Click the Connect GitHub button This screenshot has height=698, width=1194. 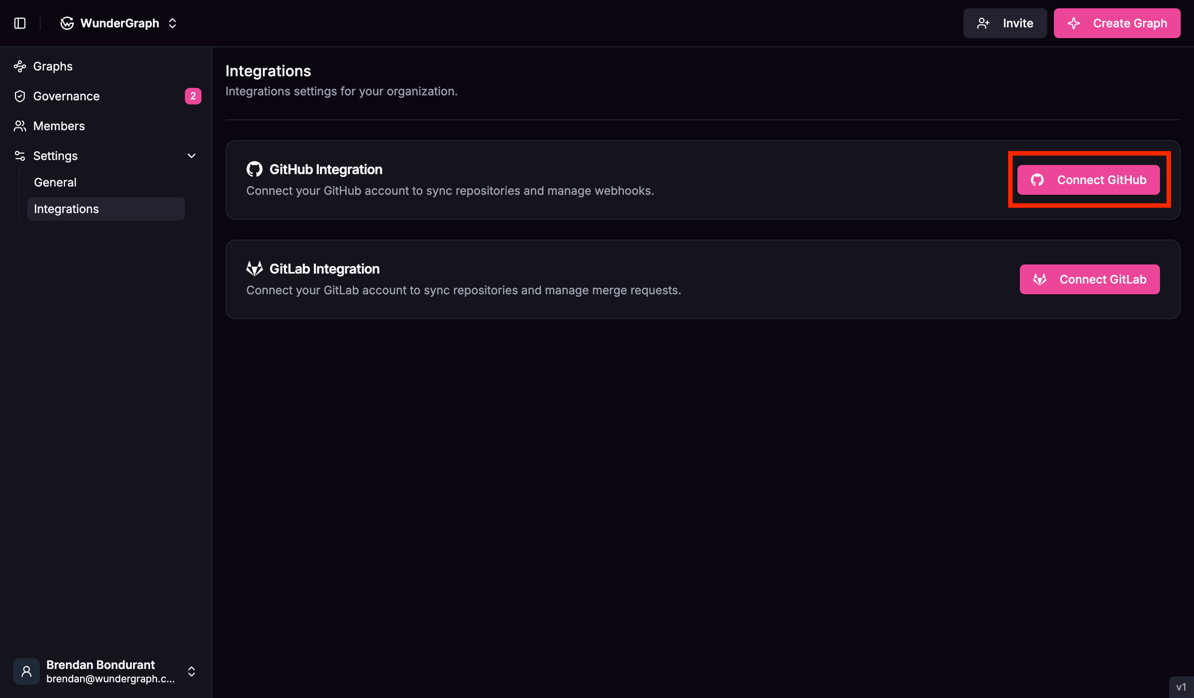pyautogui.click(x=1088, y=180)
